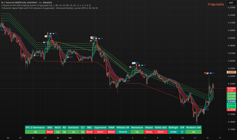The image size is (237, 140).
Task: Click the Up value under Parabolic SAR
Action: pos(194,132)
